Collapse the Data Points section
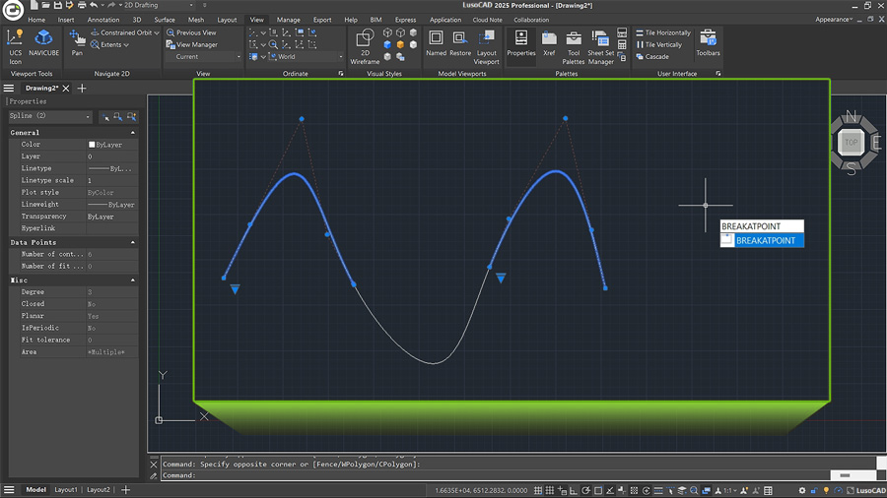 (133, 242)
